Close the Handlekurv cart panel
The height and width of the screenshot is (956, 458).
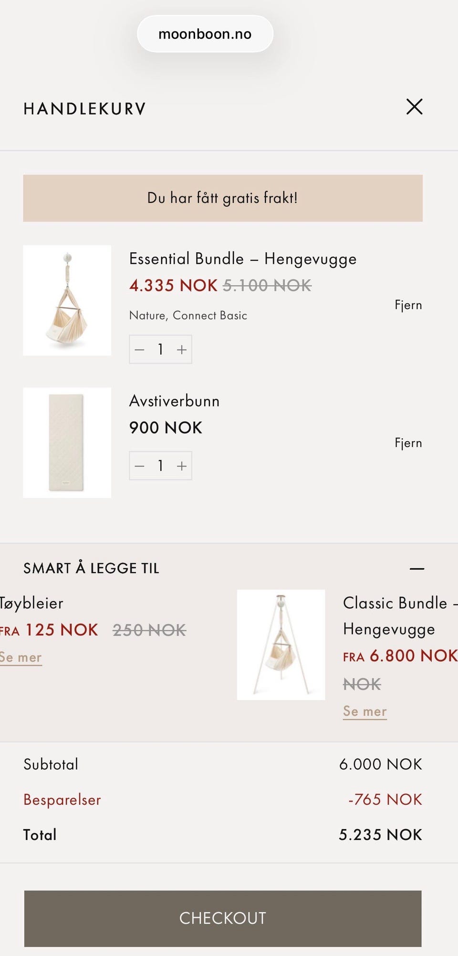[414, 107]
